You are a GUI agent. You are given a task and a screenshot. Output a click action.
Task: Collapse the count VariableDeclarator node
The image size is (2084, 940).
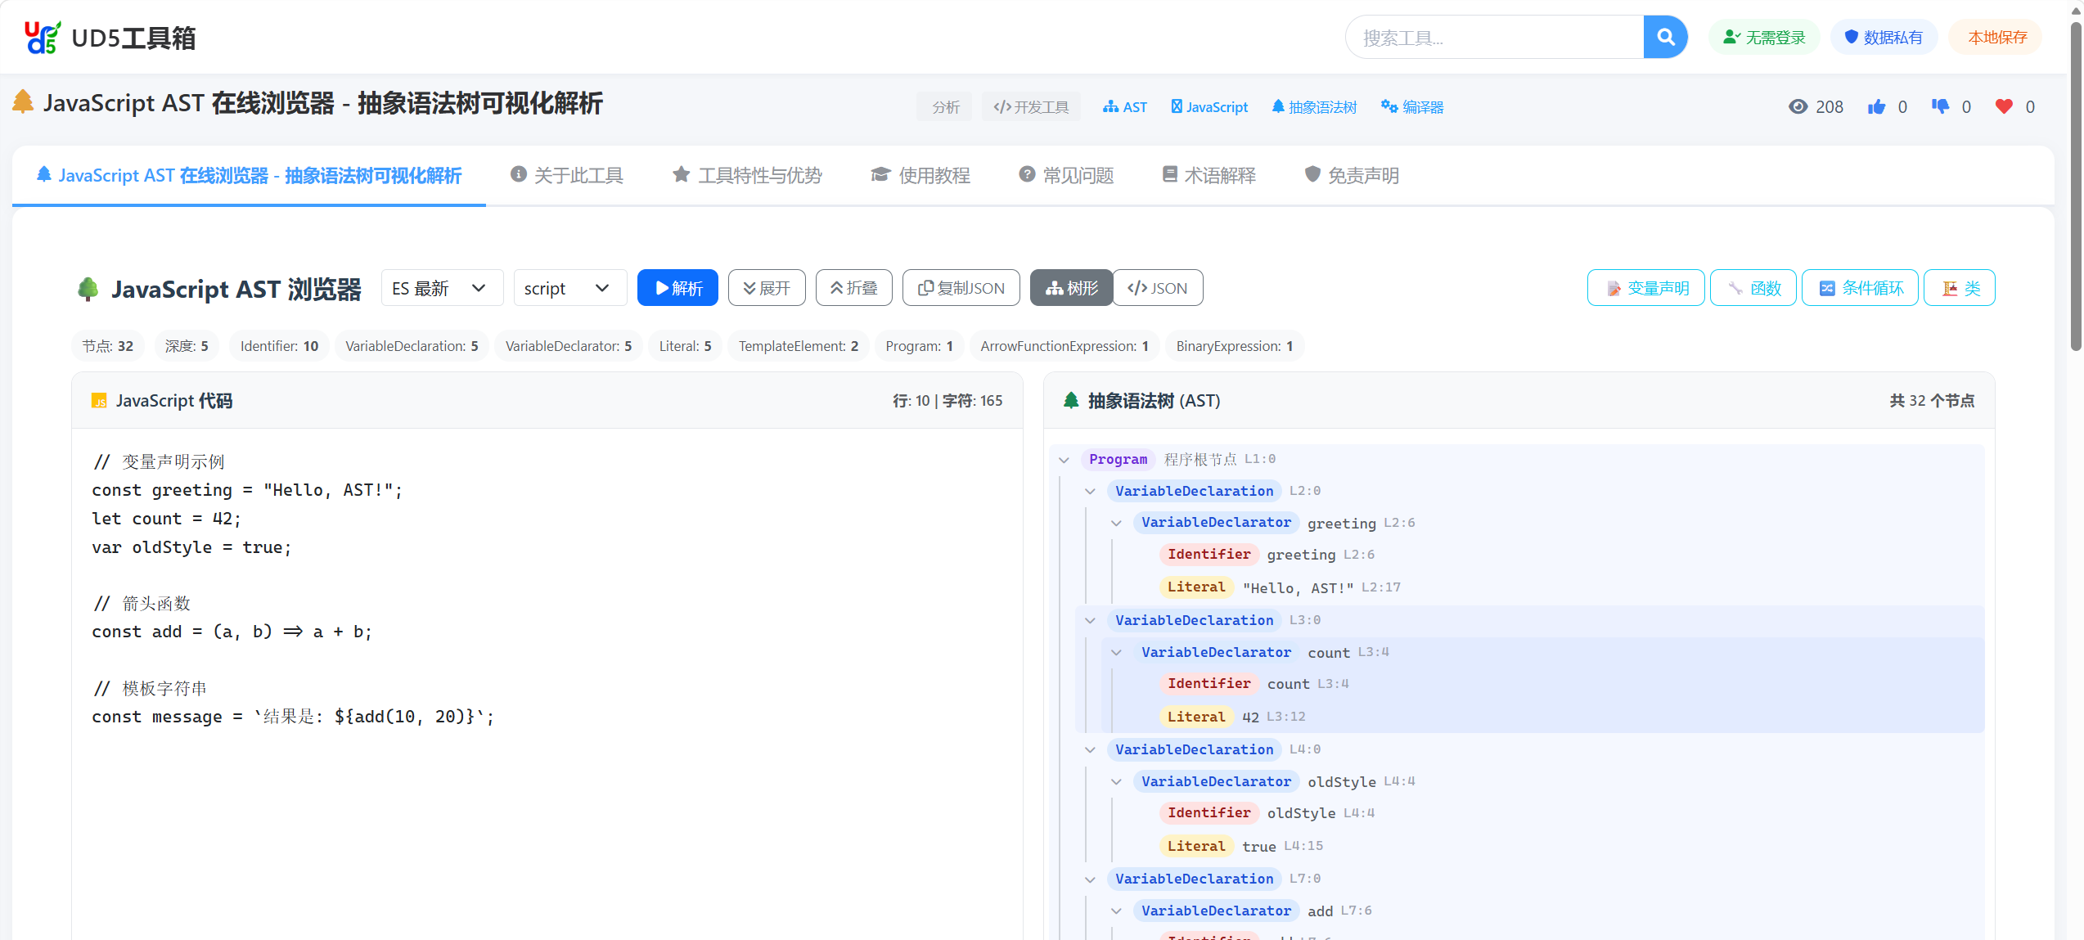(1116, 653)
